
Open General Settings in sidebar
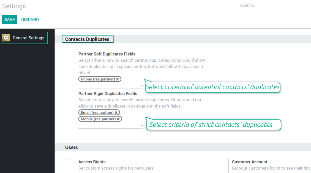coord(24,38)
